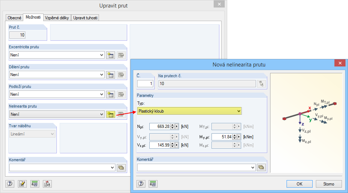
Task: Click Na prutech č. field
Action: point(207,84)
